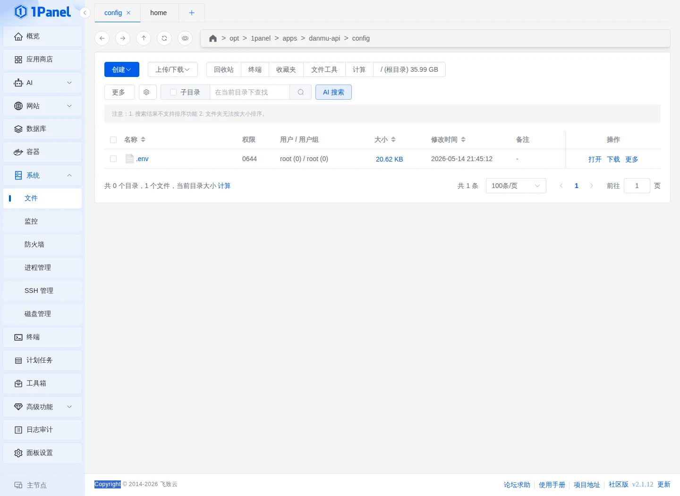Expand the AI sidebar menu
The height and width of the screenshot is (496, 680).
coord(42,83)
